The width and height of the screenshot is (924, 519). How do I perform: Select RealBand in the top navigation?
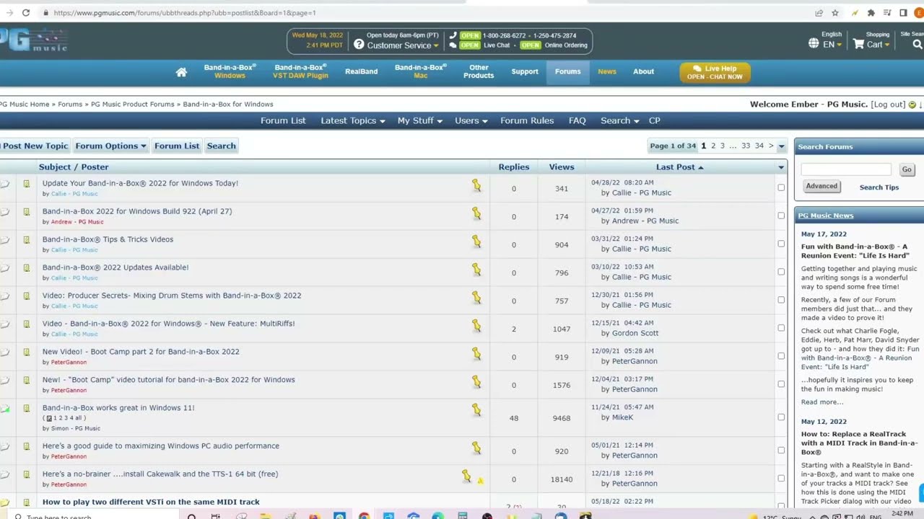click(x=361, y=71)
